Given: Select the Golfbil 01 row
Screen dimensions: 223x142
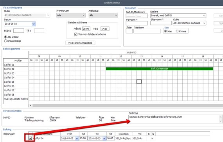Looking at the screenshot, I should point(16,65).
